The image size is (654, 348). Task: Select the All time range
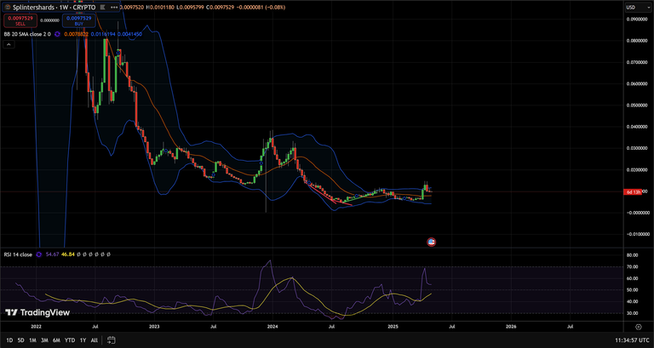tap(95, 340)
